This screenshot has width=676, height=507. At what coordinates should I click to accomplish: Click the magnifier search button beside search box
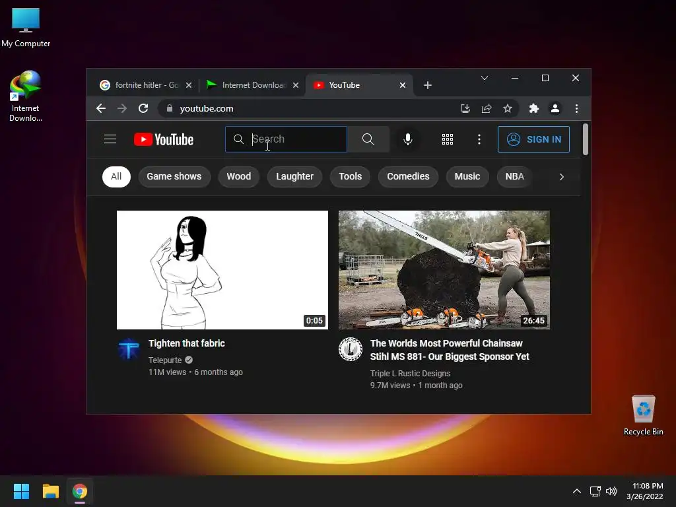[368, 139]
